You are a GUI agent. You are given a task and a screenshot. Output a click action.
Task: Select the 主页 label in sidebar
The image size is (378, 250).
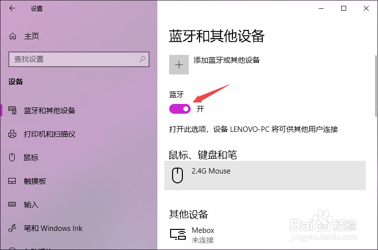(x=31, y=36)
